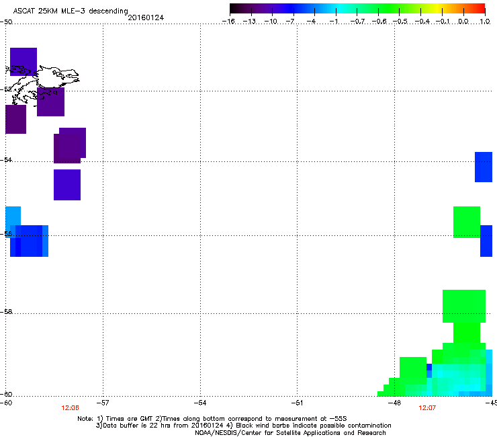Image resolution: width=497 pixels, height=437 pixels.
Task: Click the "-0.4" color scale label
Action: pyautogui.click(x=422, y=22)
